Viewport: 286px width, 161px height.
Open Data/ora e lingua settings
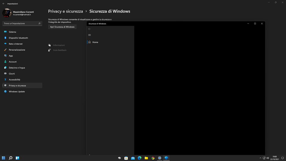[22, 68]
